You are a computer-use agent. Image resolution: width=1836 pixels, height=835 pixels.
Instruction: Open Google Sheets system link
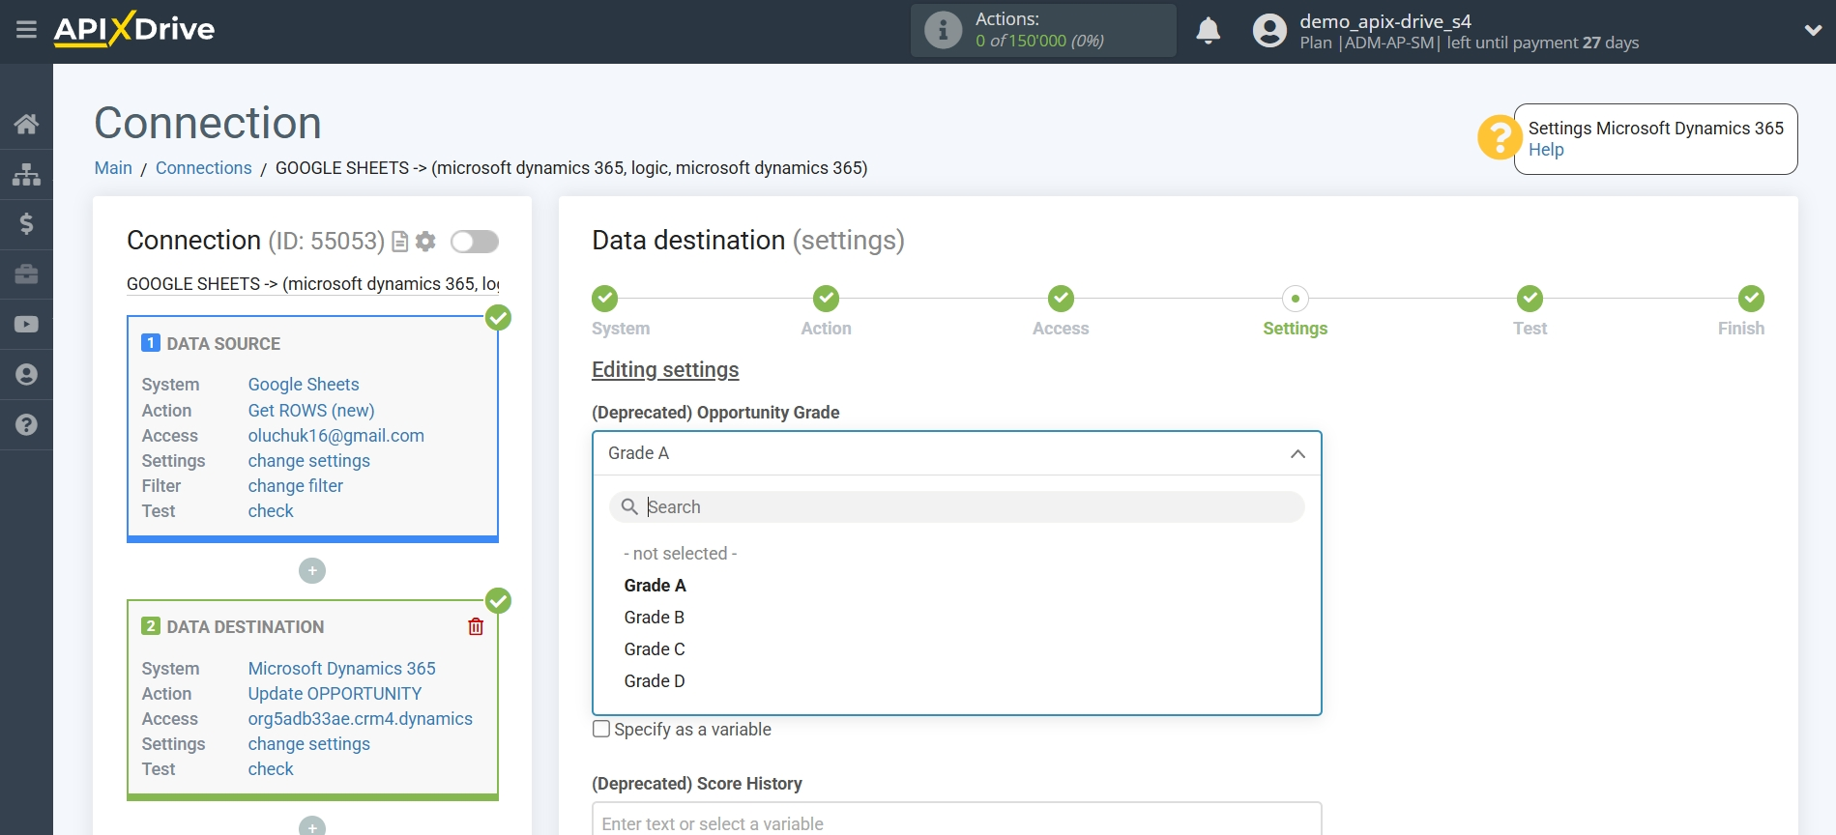[x=304, y=385]
